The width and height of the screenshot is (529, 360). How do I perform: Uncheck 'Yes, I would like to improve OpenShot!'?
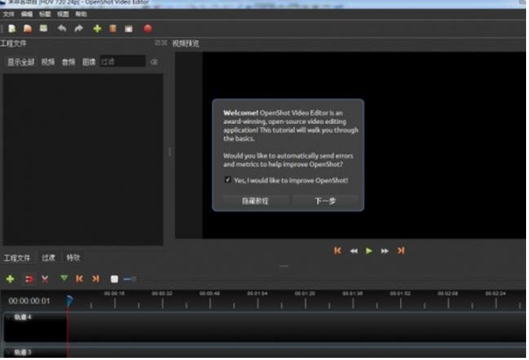pos(228,180)
